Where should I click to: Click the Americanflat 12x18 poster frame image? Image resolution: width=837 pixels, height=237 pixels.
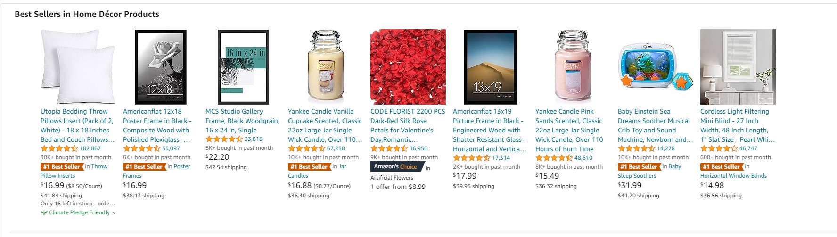[x=160, y=66]
